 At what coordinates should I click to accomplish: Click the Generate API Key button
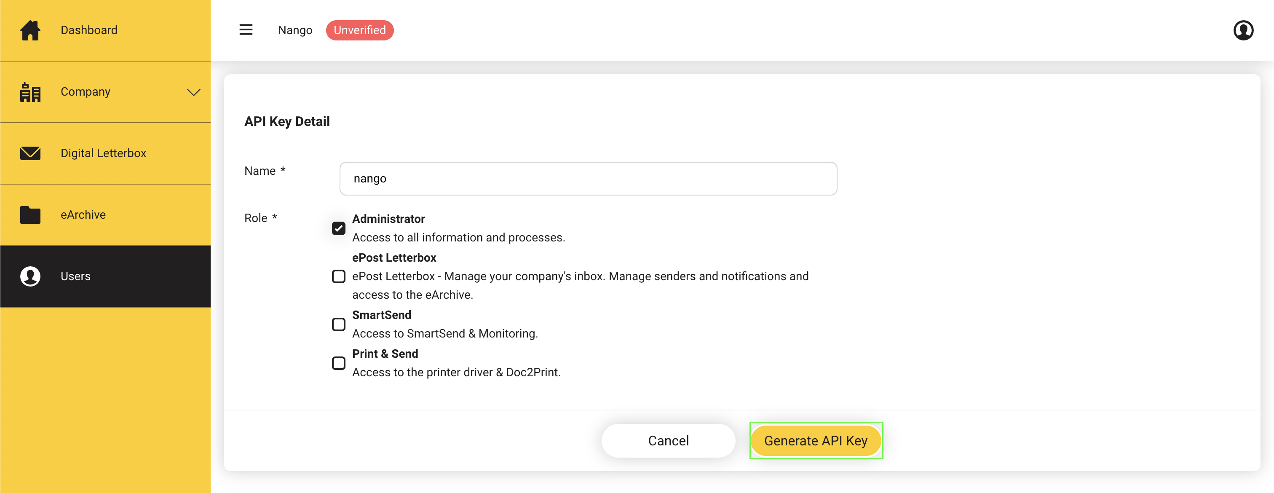click(x=816, y=441)
